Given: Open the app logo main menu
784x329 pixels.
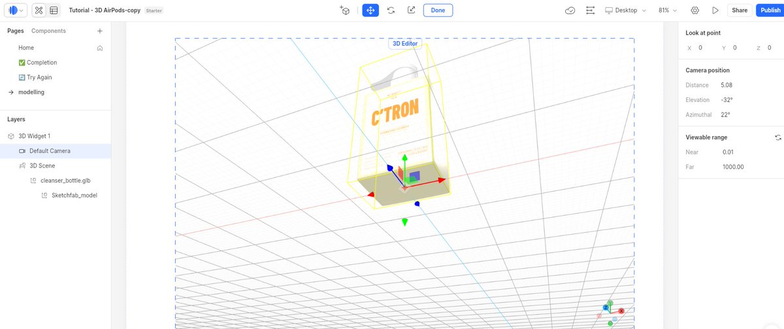Looking at the screenshot, I should (16, 10).
